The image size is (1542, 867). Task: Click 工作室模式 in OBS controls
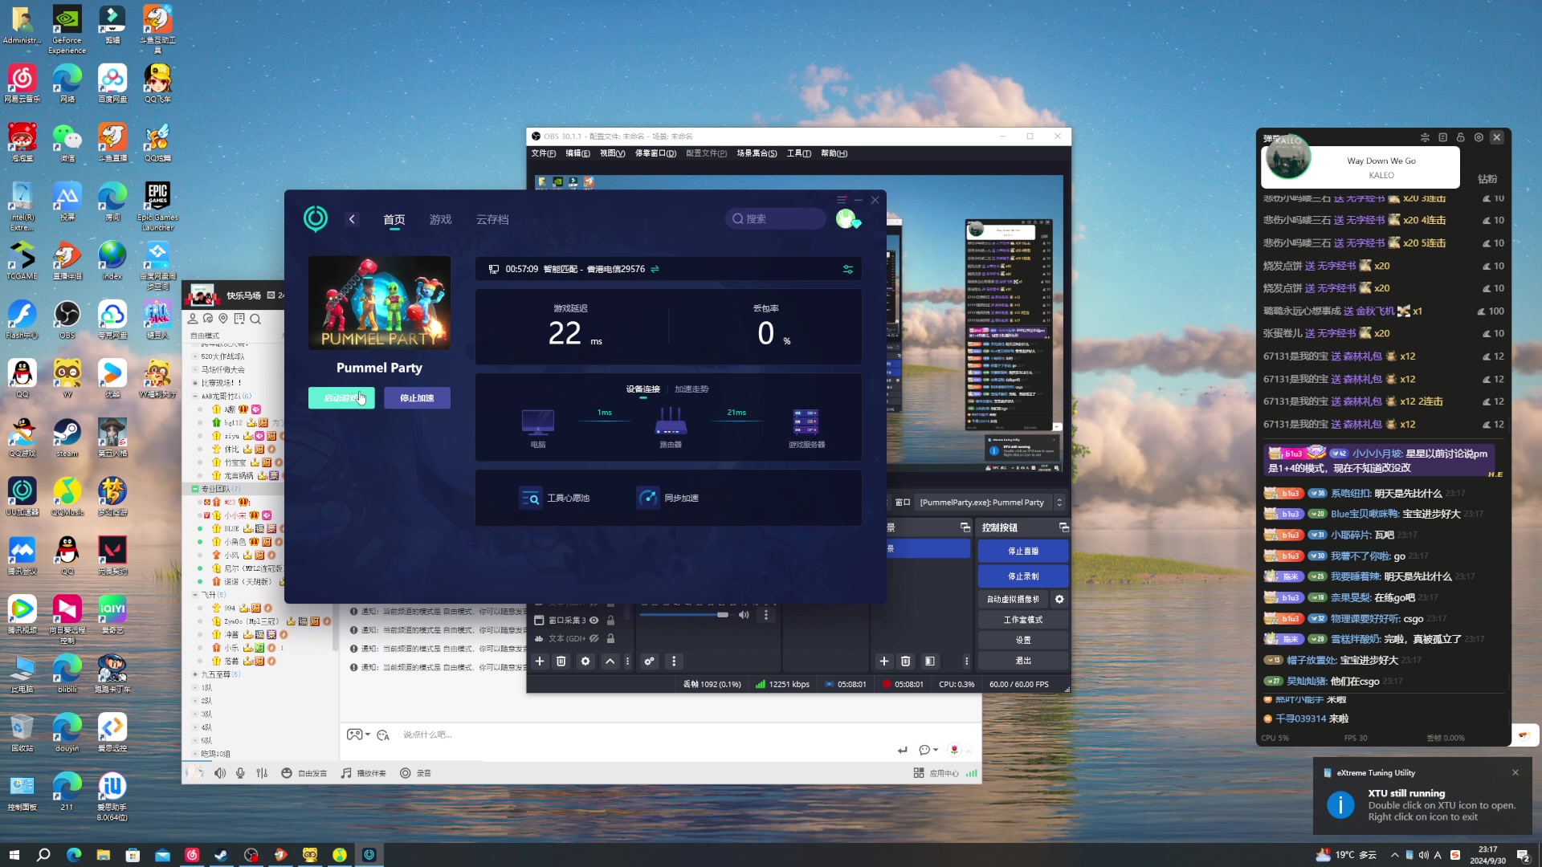pos(1023,620)
